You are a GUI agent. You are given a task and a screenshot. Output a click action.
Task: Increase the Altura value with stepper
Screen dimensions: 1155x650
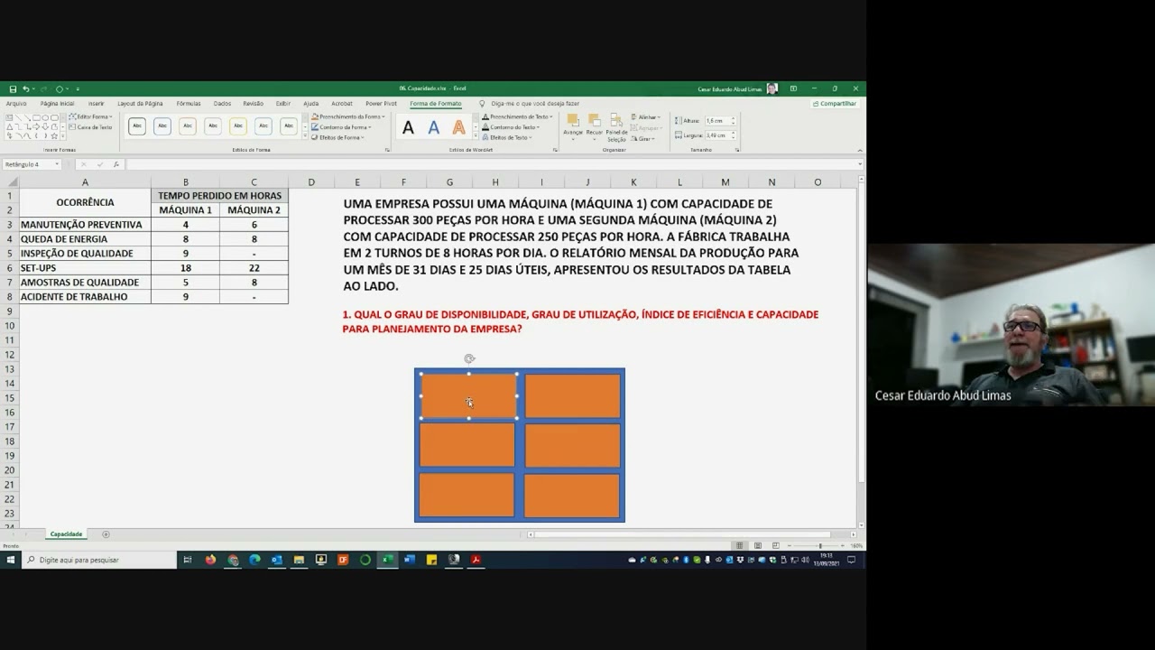(733, 119)
